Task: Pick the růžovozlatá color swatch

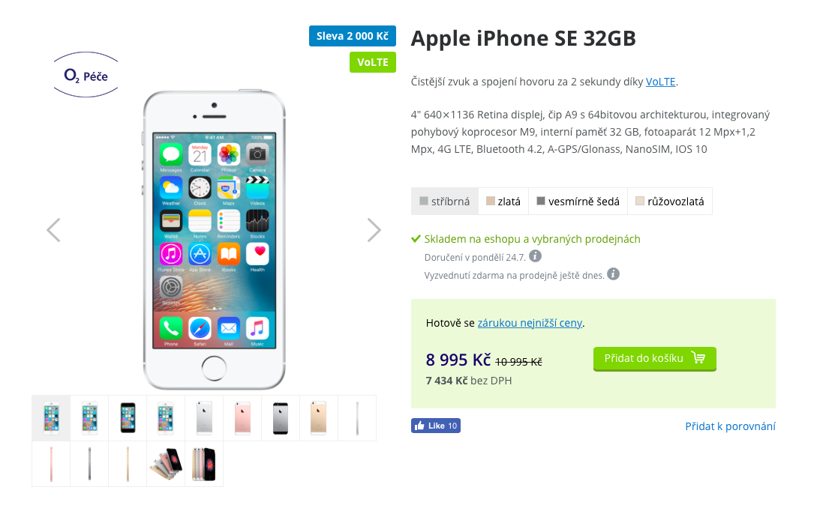Action: pos(670,202)
